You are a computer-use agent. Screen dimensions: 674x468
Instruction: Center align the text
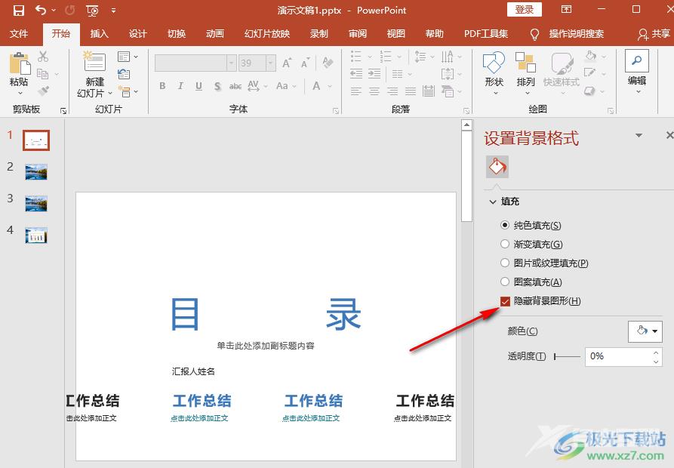[x=374, y=91]
